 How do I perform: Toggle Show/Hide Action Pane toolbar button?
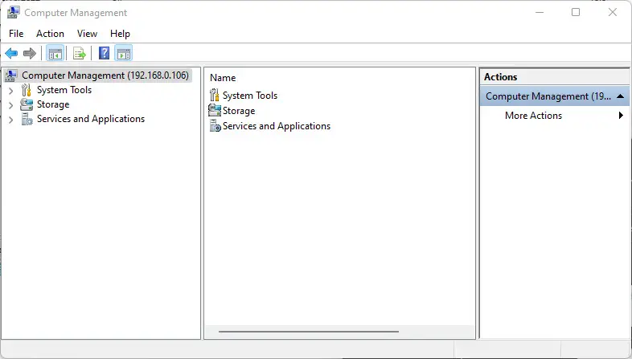click(123, 54)
